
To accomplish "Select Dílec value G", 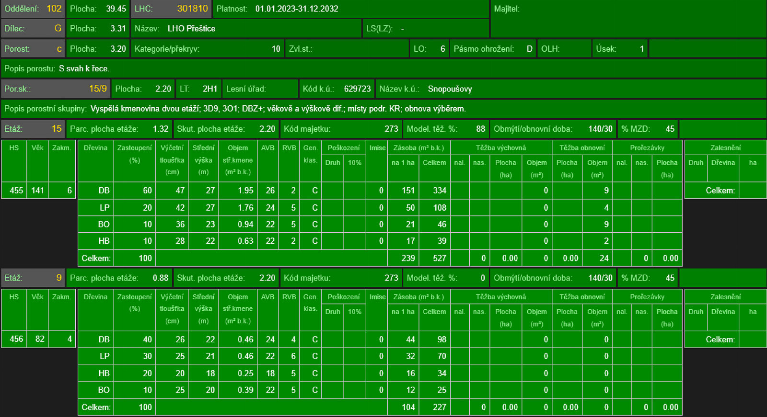I will coord(58,28).
